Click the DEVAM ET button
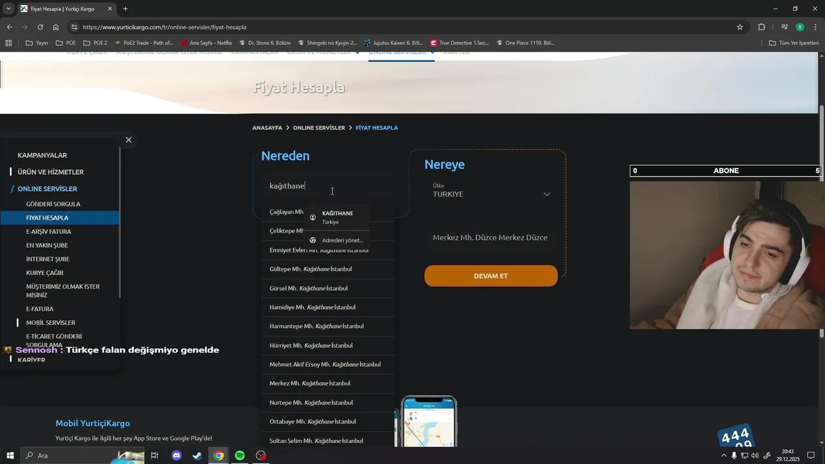This screenshot has width=825, height=464. tap(490, 276)
